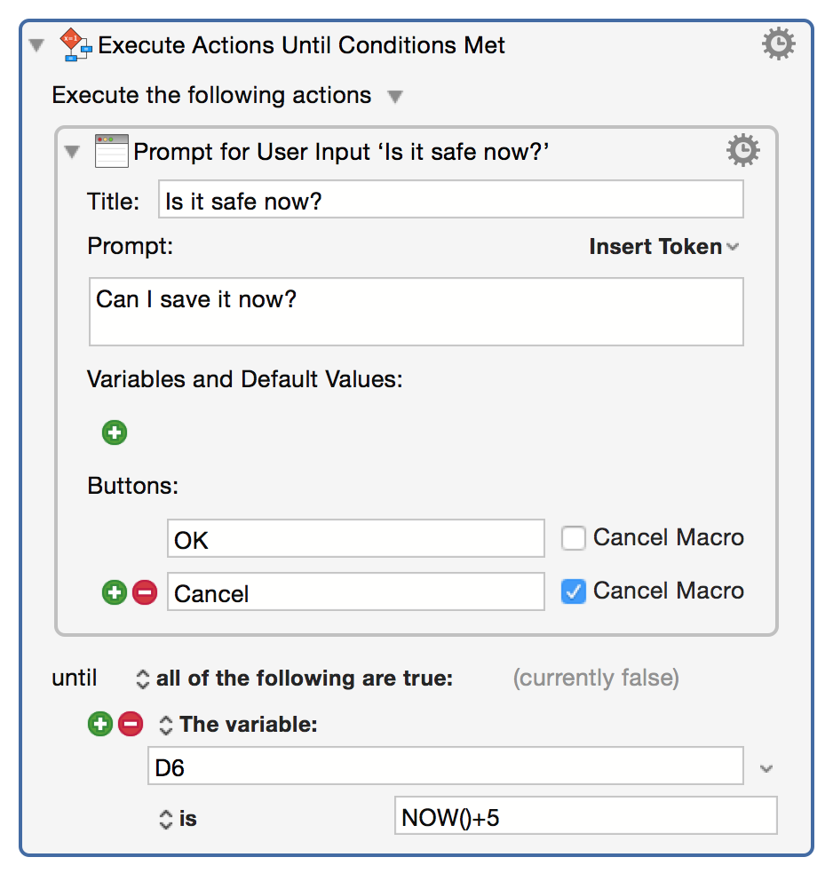Screen dimensions: 833x881
Task: Collapse the Execute Actions Until Conditions Met action
Action: [36, 45]
